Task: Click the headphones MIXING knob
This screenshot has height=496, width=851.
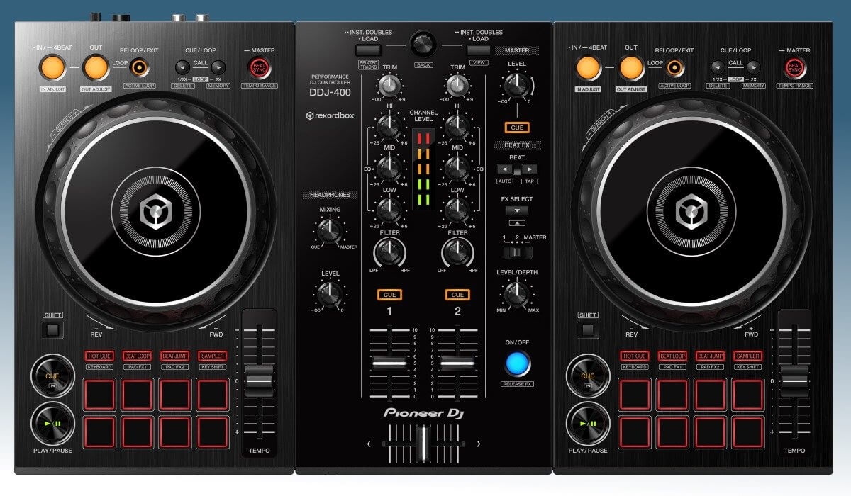Action: pyautogui.click(x=329, y=231)
